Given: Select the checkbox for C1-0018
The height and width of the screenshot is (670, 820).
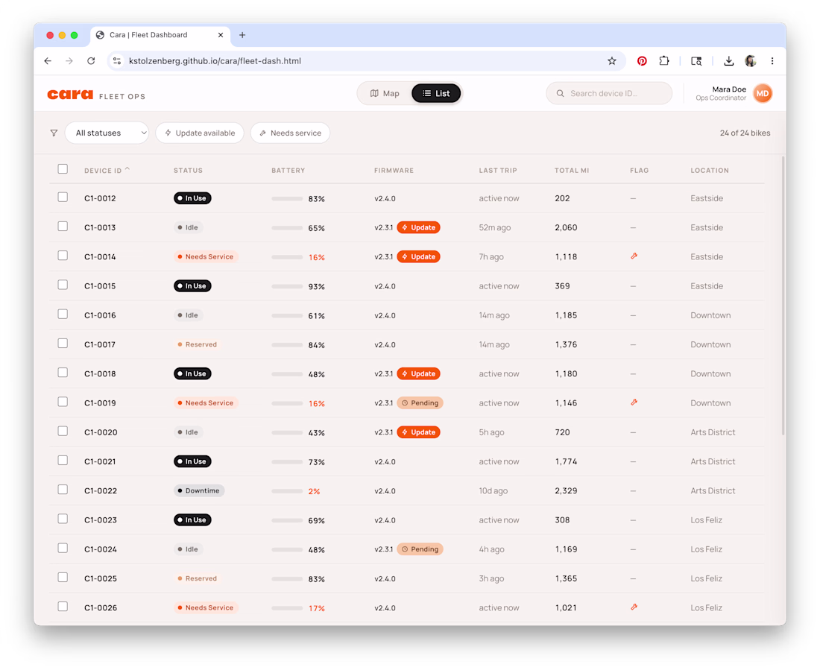Looking at the screenshot, I should point(63,373).
